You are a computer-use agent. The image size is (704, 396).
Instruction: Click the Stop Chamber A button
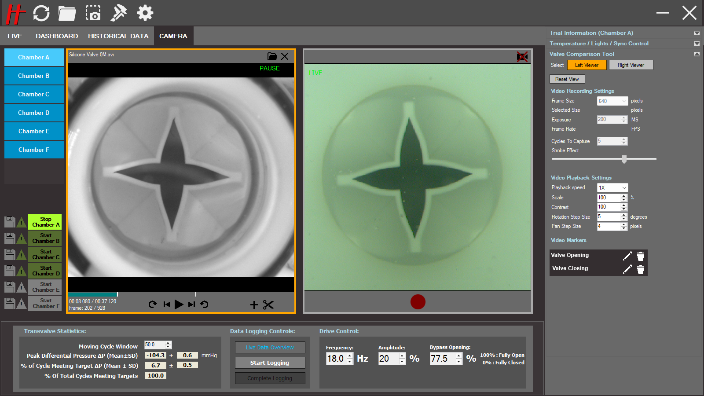pos(45,222)
